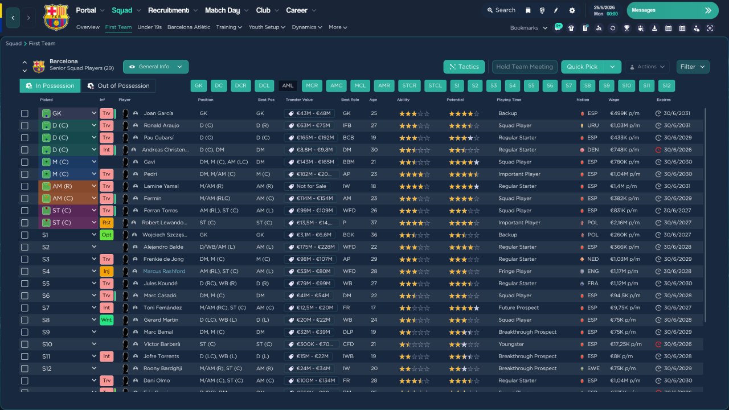Open player Marcus Rashford's profile link

click(164, 272)
